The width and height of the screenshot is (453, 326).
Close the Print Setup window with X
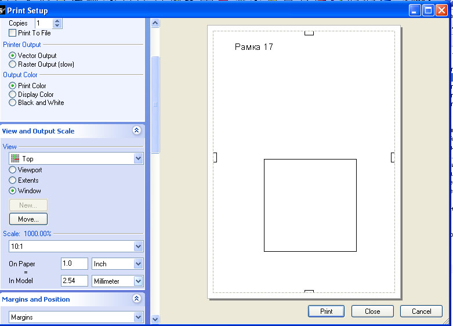click(442, 10)
